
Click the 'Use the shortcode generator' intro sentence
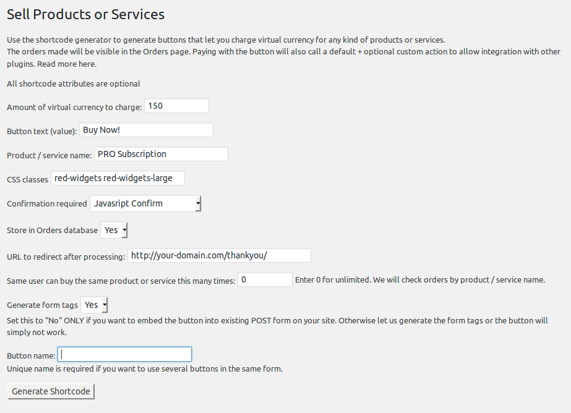click(x=226, y=40)
